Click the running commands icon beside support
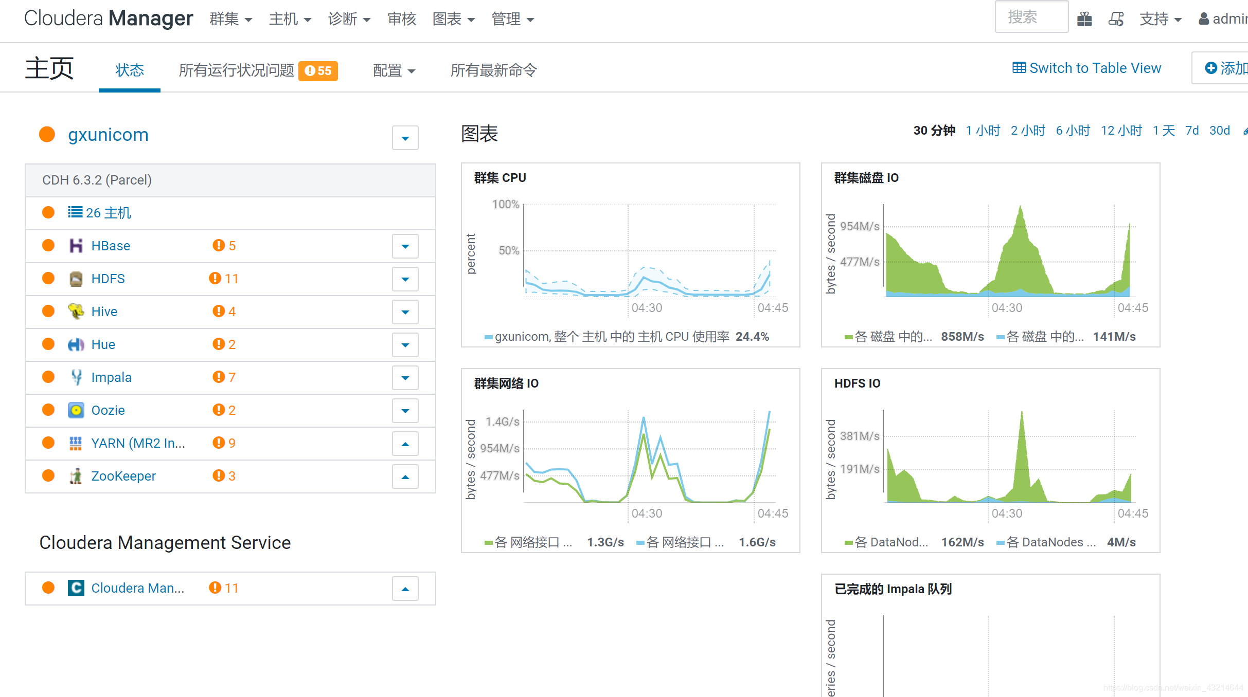Screen dimensions: 1248x697 coord(1116,19)
